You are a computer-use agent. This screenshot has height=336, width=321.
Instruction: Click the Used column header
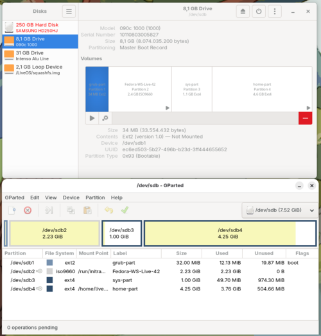coord(222,253)
